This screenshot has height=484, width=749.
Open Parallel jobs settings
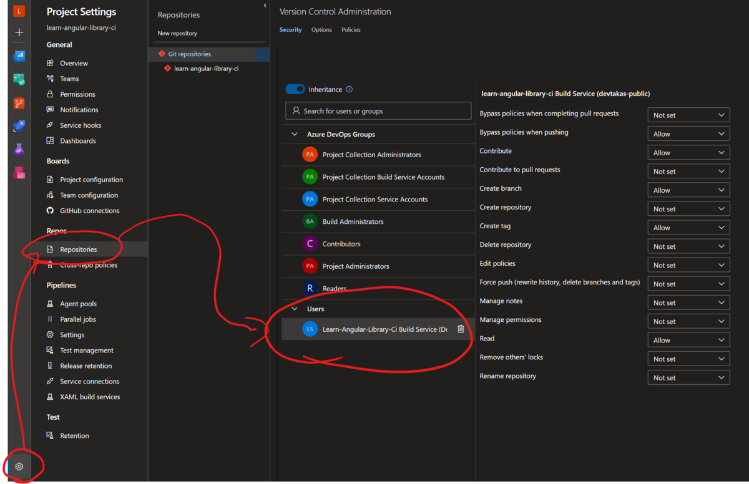click(78, 319)
